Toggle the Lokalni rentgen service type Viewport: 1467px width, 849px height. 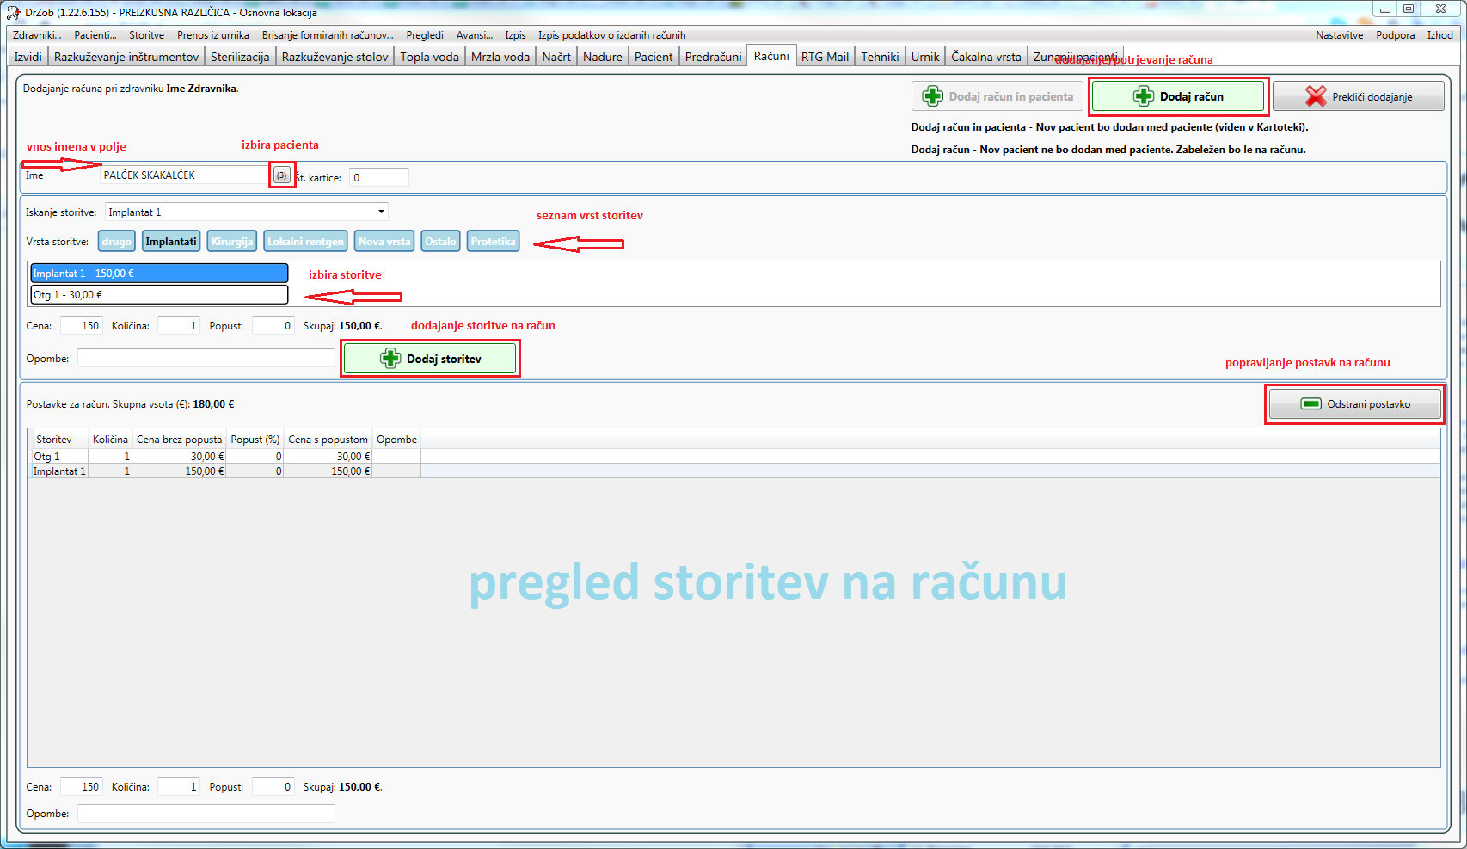pyautogui.click(x=305, y=242)
